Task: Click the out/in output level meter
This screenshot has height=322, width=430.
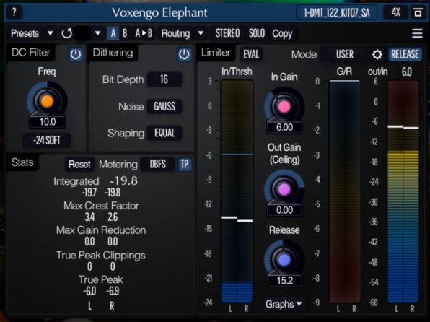Action: (403, 191)
